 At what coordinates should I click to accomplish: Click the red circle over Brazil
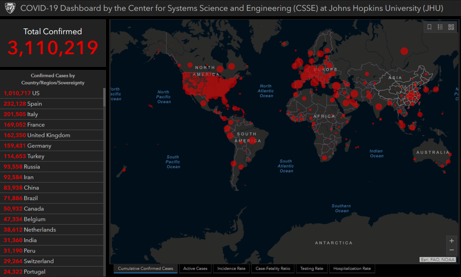tap(252, 140)
